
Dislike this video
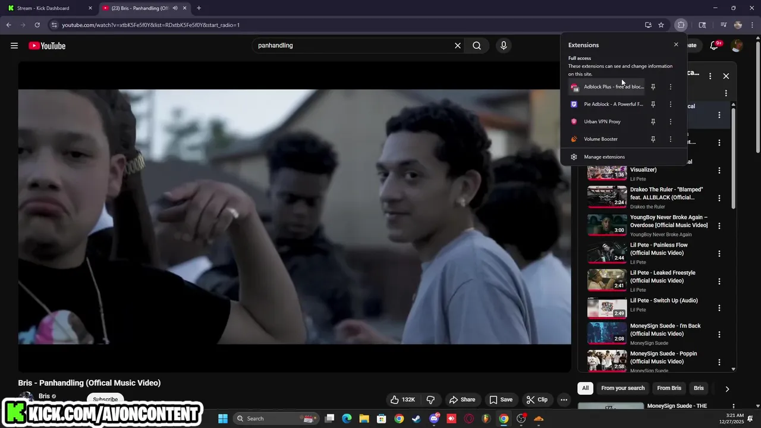431,399
